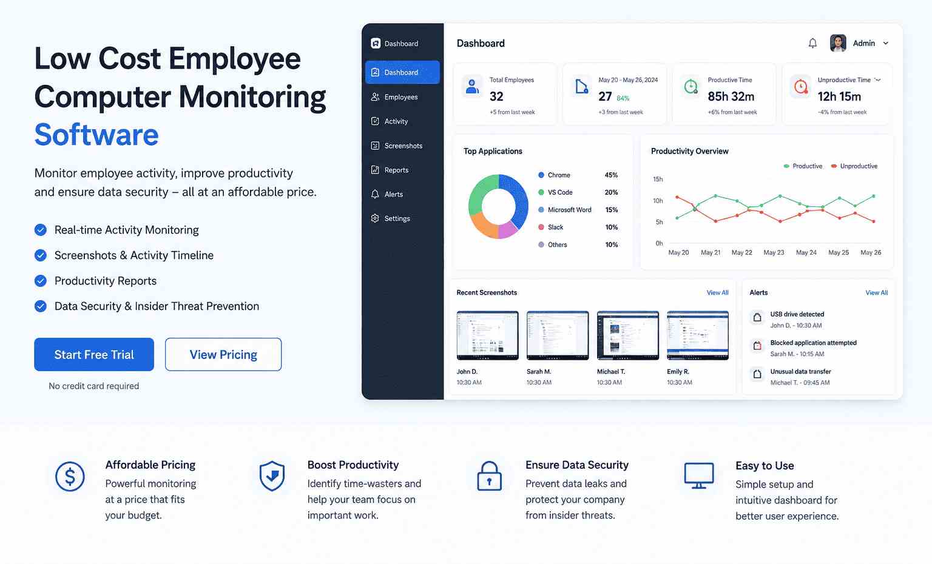Click the Others legend dot

[541, 244]
